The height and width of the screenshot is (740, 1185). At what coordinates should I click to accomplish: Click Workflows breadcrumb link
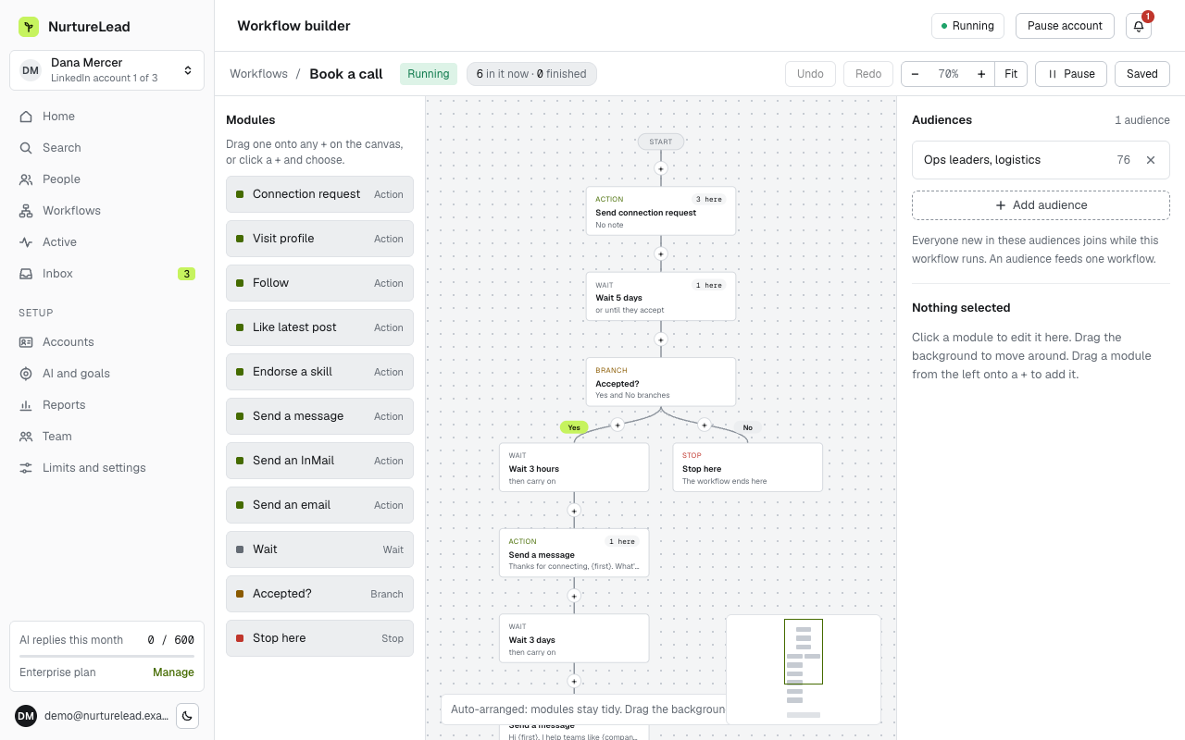click(x=258, y=74)
